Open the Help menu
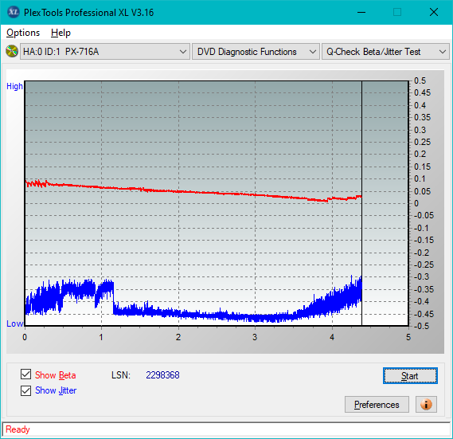Viewport: 453px width, 439px height. coord(61,33)
